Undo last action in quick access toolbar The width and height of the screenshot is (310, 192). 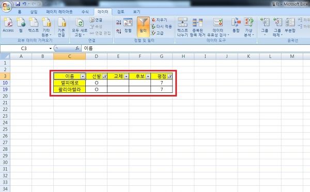[24, 4]
